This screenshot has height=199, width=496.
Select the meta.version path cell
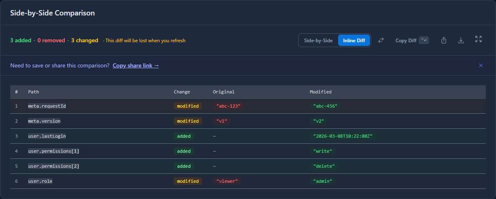click(x=44, y=121)
